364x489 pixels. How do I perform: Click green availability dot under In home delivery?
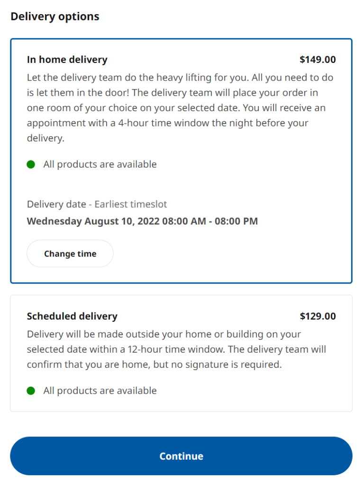pyautogui.click(x=31, y=165)
